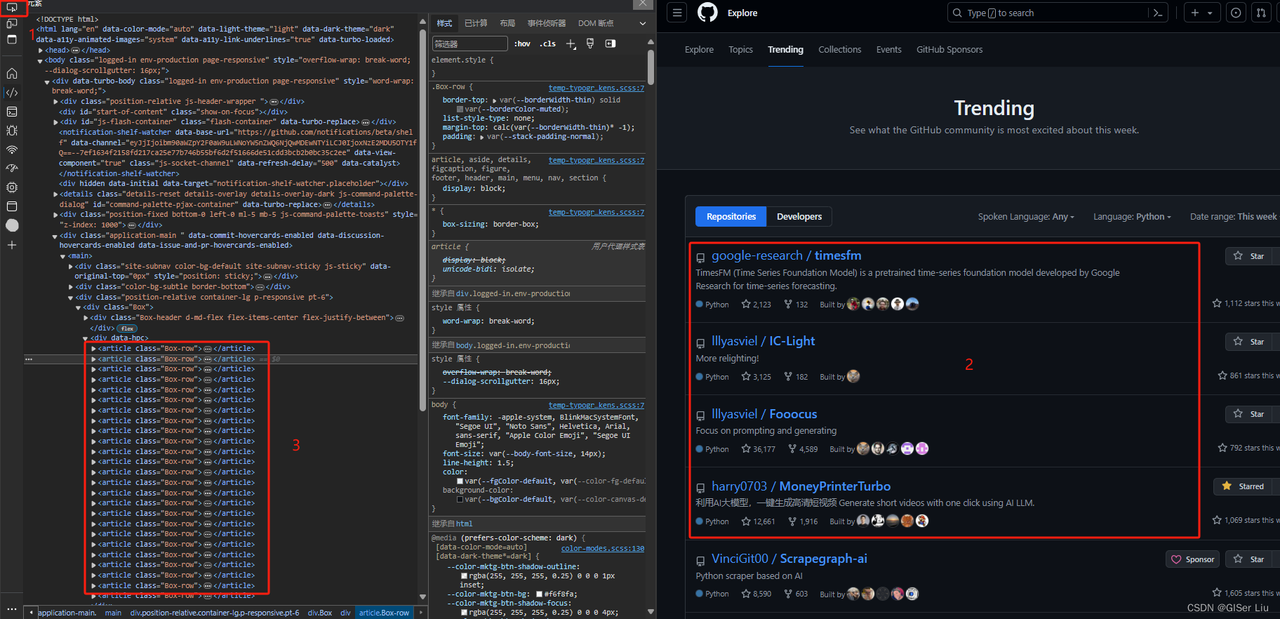Click the GitHub Octocat logo
The height and width of the screenshot is (619, 1280).
click(x=707, y=13)
